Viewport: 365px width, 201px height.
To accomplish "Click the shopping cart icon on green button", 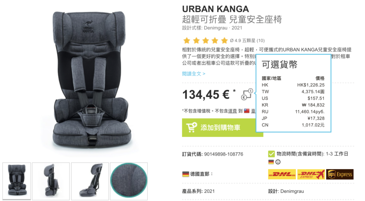I will [x=191, y=127].
